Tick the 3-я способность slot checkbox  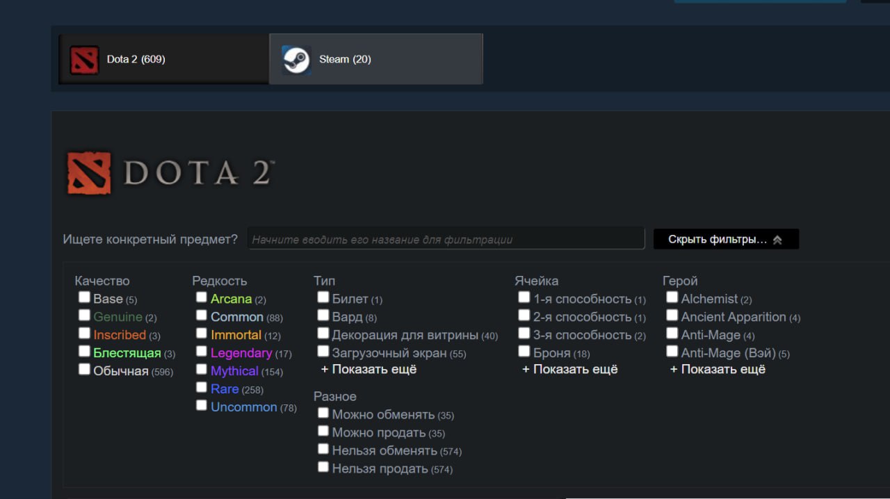click(524, 333)
